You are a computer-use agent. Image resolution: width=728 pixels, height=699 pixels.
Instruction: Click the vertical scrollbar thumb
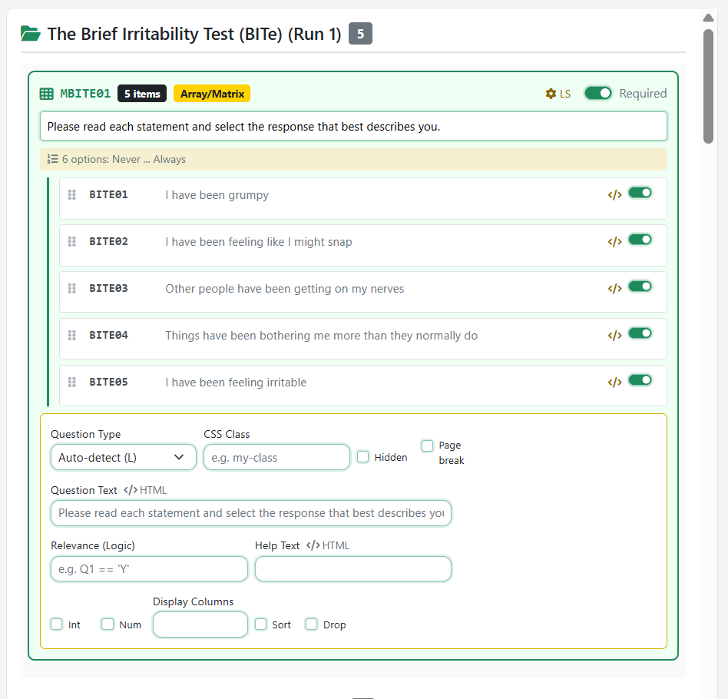tap(708, 86)
